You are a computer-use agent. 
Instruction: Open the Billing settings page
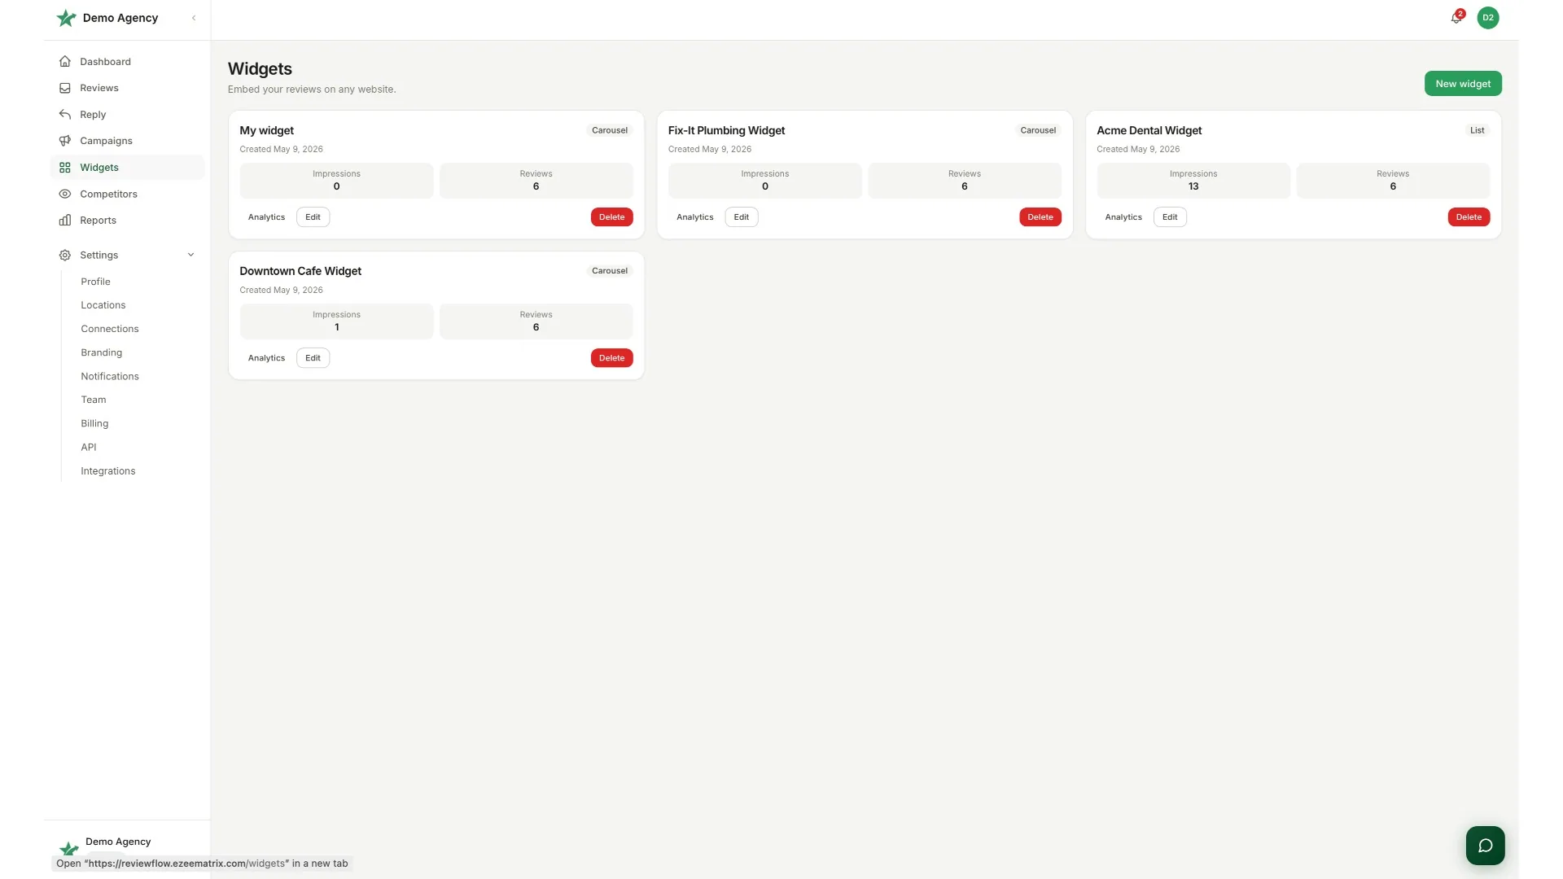(x=94, y=423)
